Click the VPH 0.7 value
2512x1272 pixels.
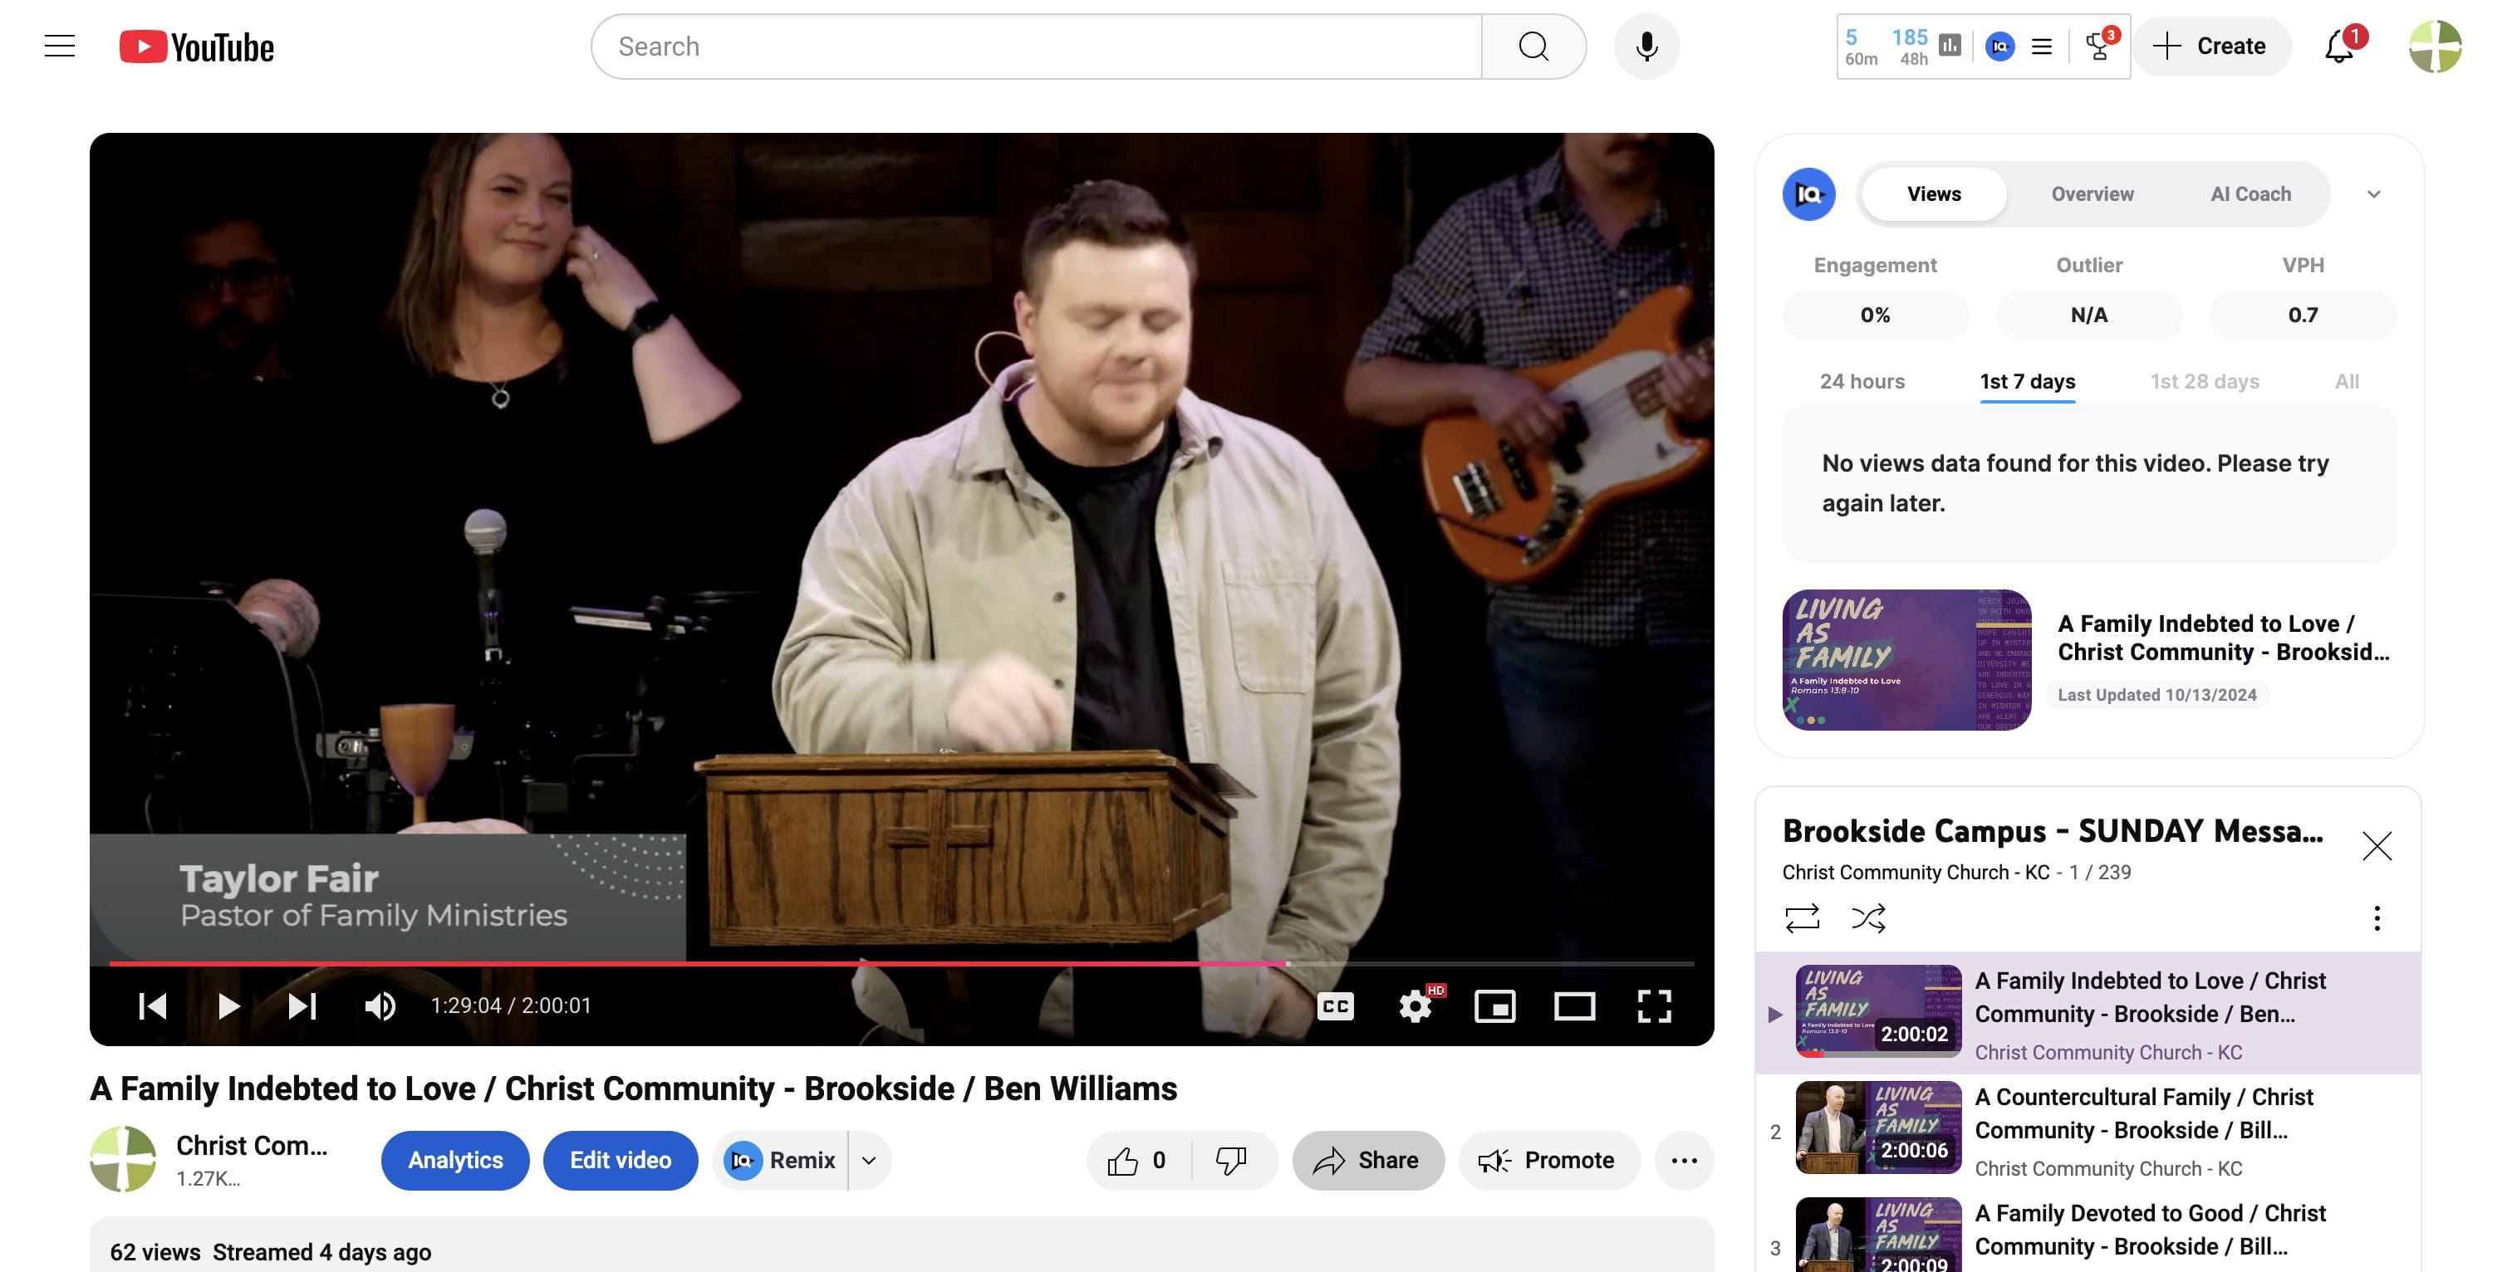click(2303, 315)
